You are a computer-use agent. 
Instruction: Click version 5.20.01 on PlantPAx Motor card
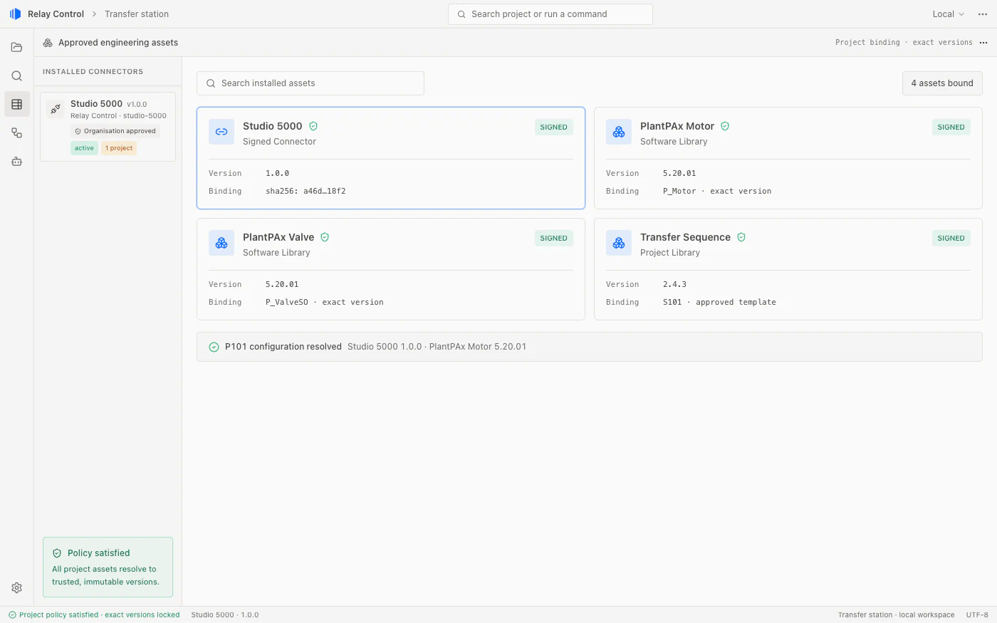tap(679, 174)
